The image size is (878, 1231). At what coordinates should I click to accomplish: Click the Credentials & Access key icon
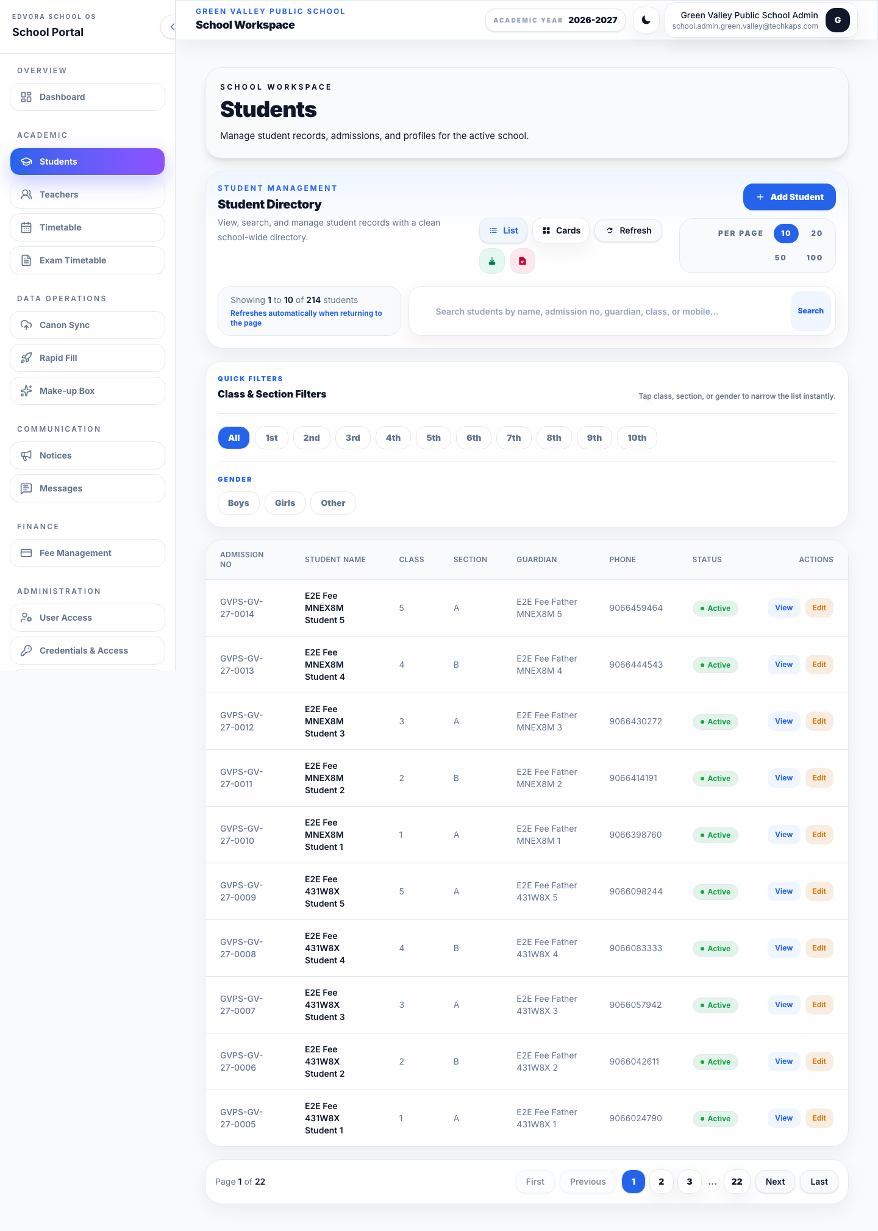click(26, 651)
